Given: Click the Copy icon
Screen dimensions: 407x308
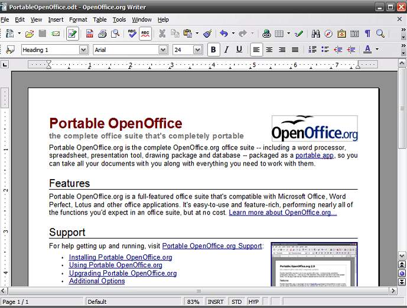Looking at the screenshot, I should [175, 34].
